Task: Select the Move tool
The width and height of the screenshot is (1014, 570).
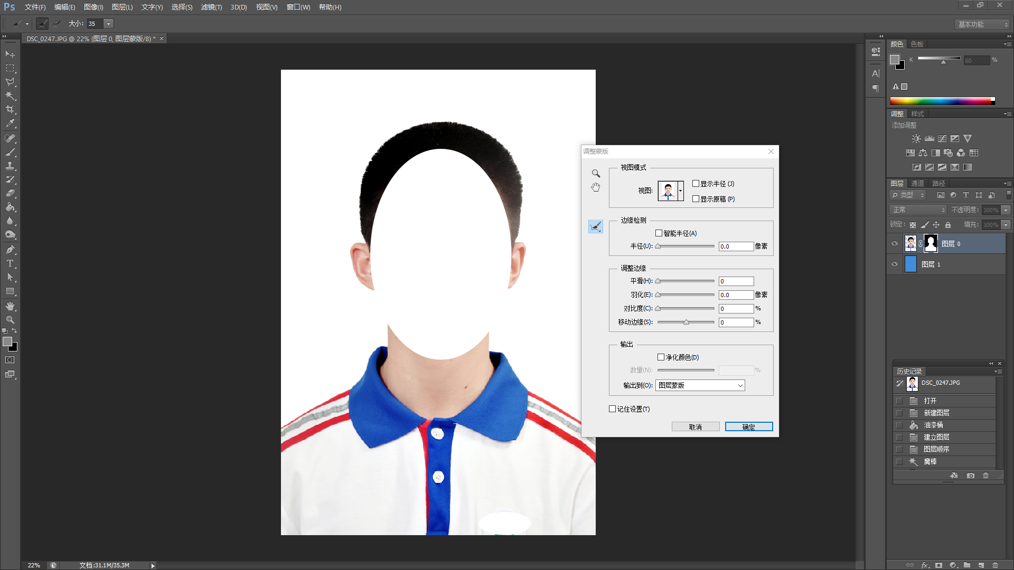Action: (10, 54)
